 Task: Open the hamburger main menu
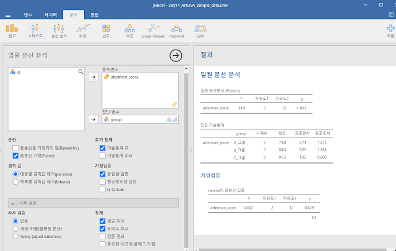(x=8, y=15)
